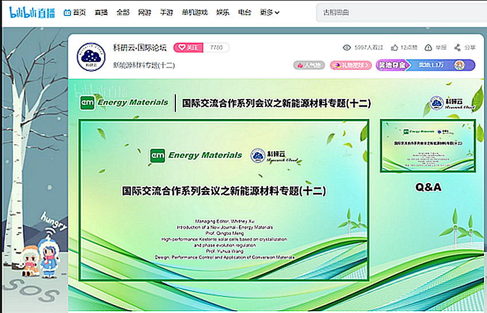
Task: Click the 12点赞 likes text
Action: point(409,47)
